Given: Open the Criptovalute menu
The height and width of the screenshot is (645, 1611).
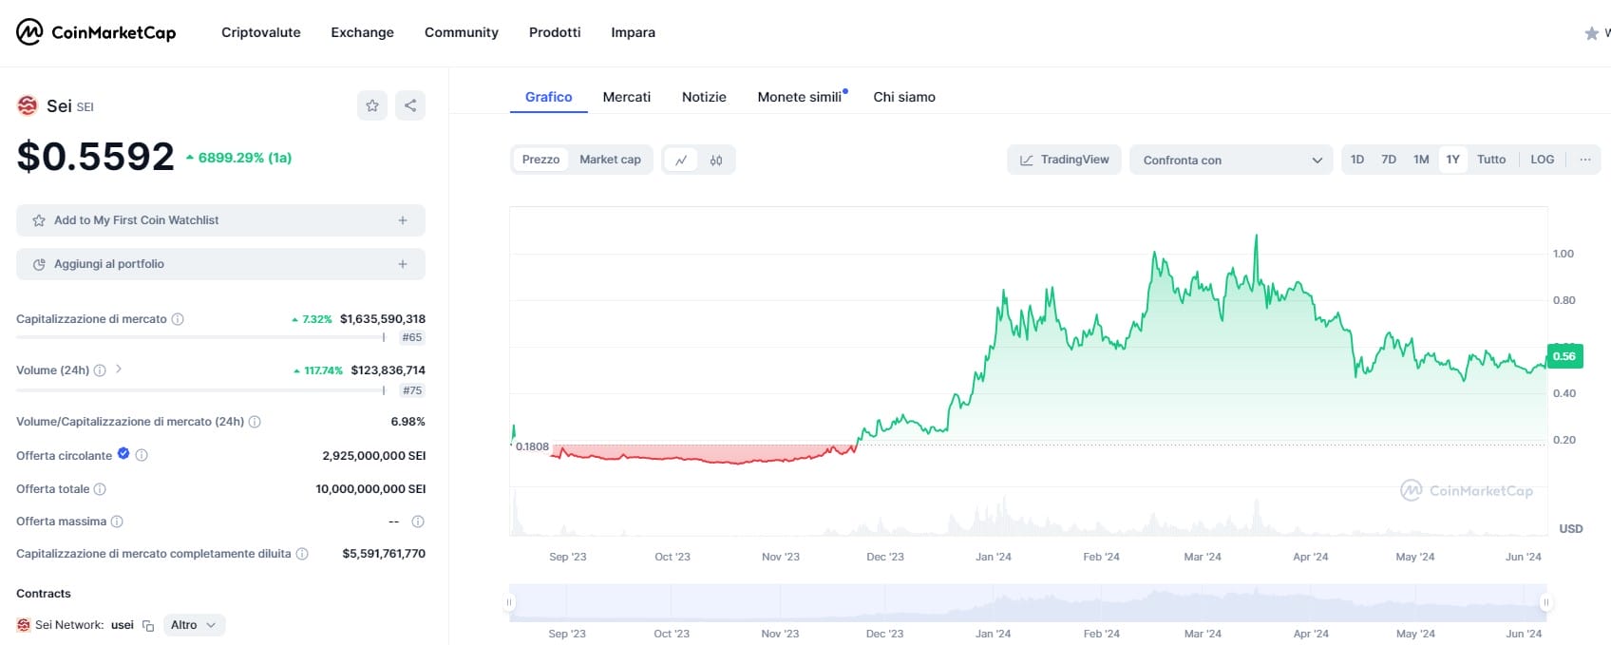Looking at the screenshot, I should [260, 32].
